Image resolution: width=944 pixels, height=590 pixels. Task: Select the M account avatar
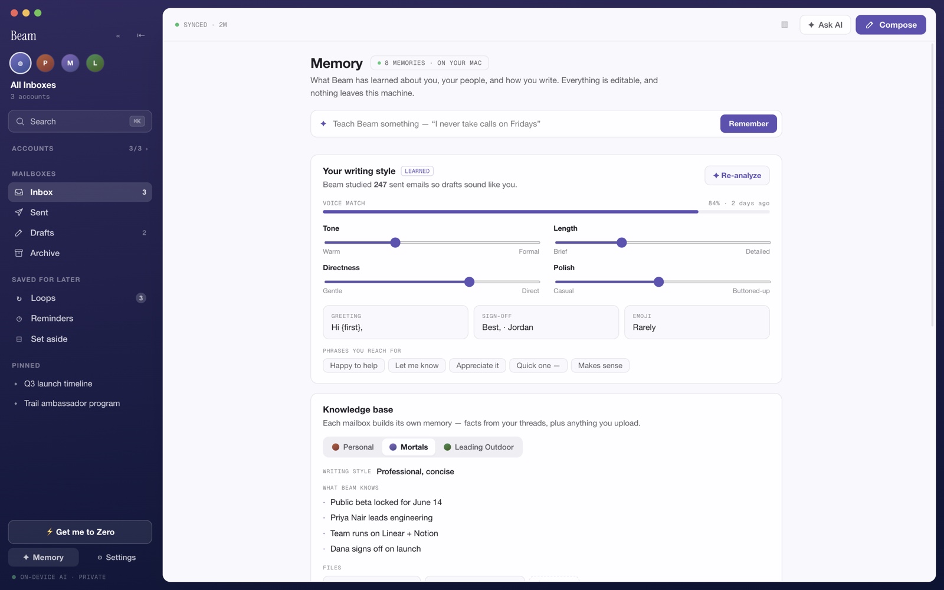pos(70,63)
